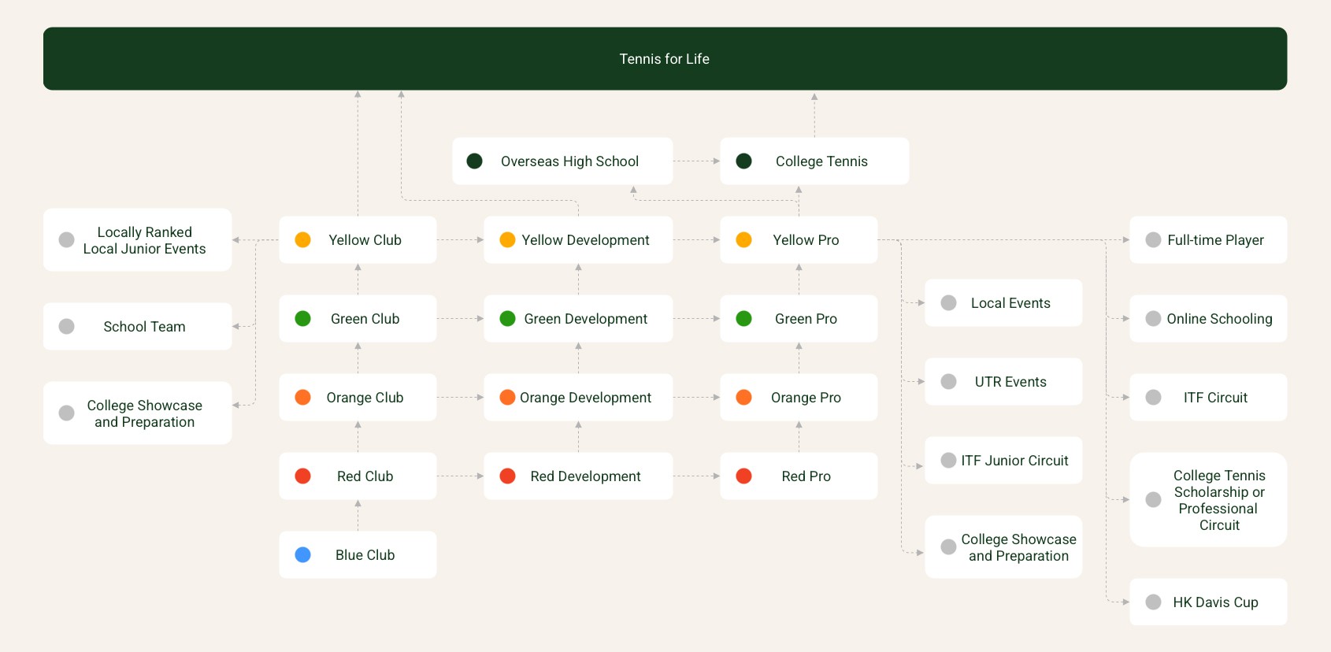This screenshot has height=652, width=1331.
Task: Open the College Tennis card
Action: tap(814, 161)
